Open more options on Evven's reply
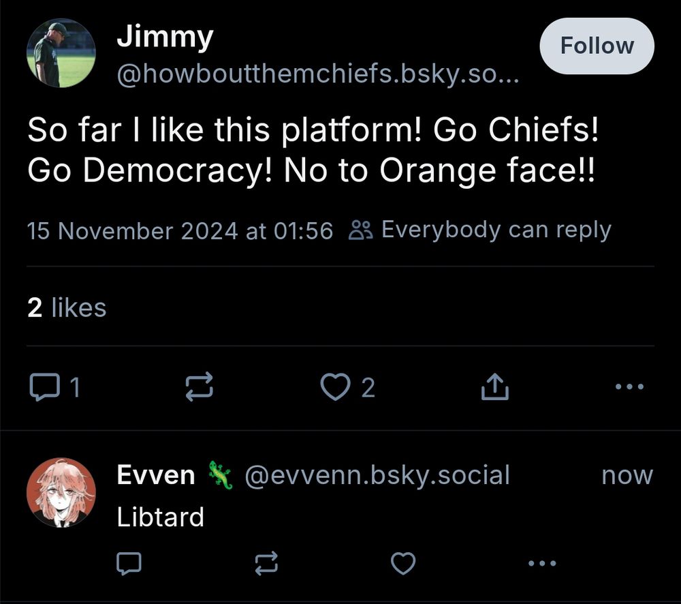 point(542,563)
